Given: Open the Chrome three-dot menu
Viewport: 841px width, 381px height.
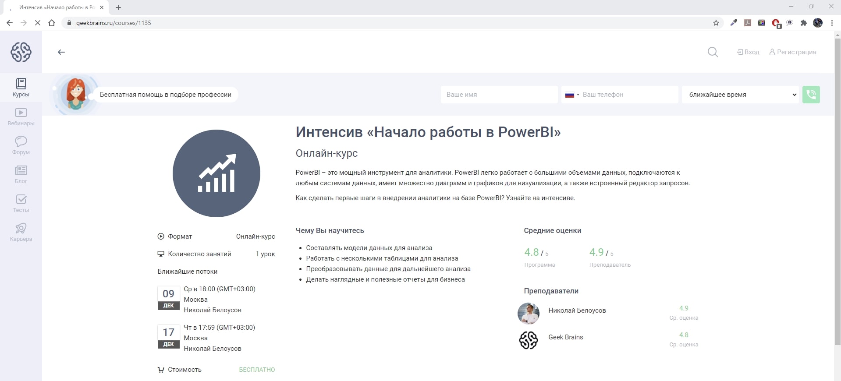Looking at the screenshot, I should (832, 23).
